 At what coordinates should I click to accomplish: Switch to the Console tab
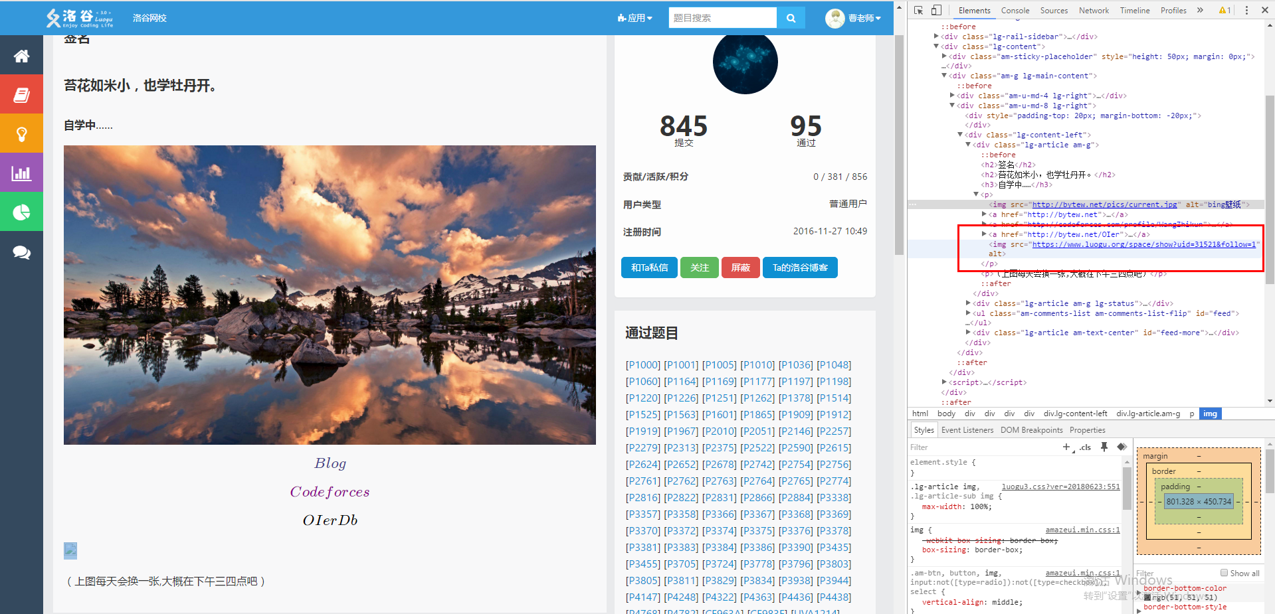[1015, 11]
